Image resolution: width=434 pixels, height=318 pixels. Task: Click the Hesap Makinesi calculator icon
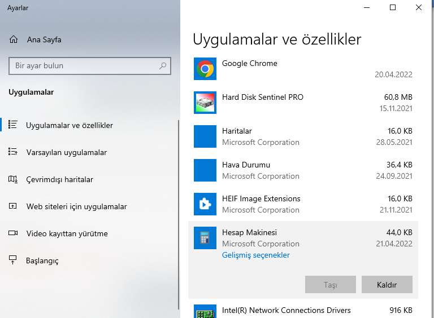point(205,238)
